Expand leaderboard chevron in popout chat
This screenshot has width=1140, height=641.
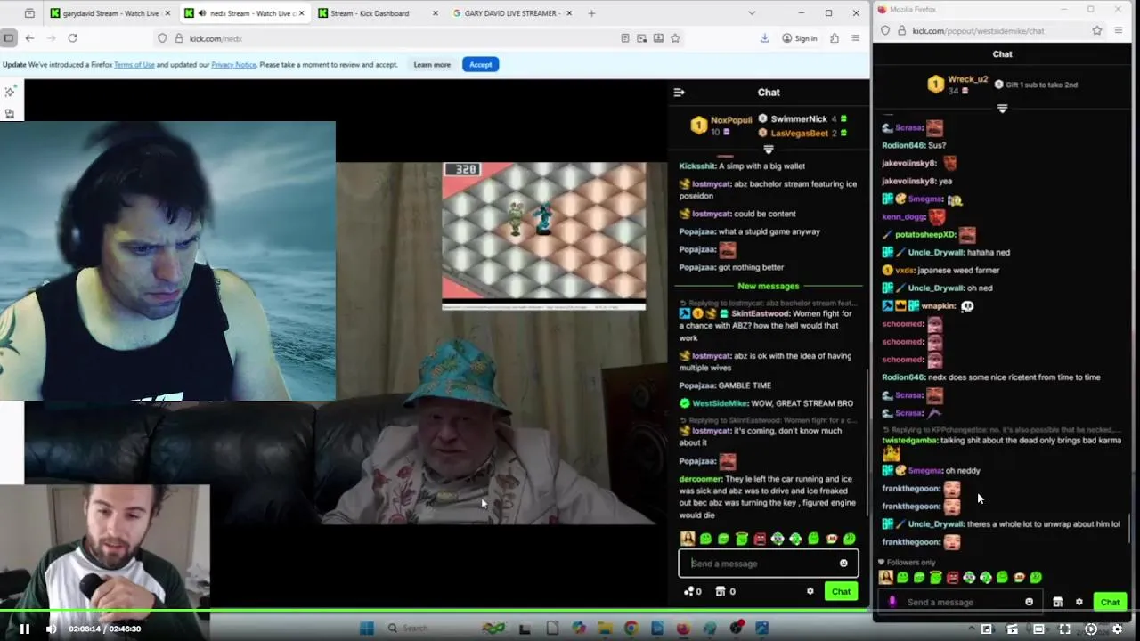pyautogui.click(x=1002, y=109)
